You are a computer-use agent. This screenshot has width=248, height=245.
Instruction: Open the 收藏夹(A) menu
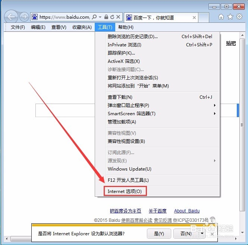[x=82, y=27]
